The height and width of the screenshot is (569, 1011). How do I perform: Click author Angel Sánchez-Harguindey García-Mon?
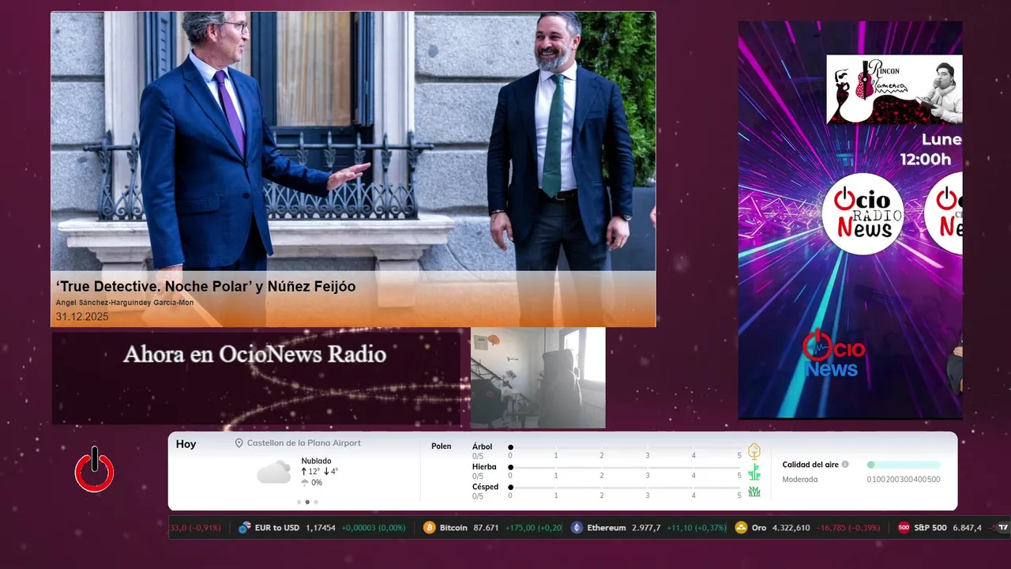pos(125,303)
